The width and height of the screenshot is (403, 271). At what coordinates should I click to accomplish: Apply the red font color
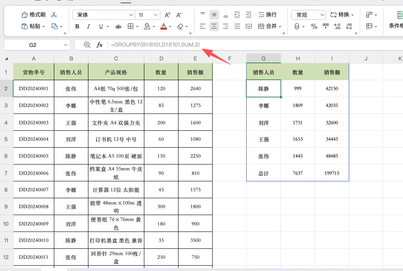(x=164, y=26)
